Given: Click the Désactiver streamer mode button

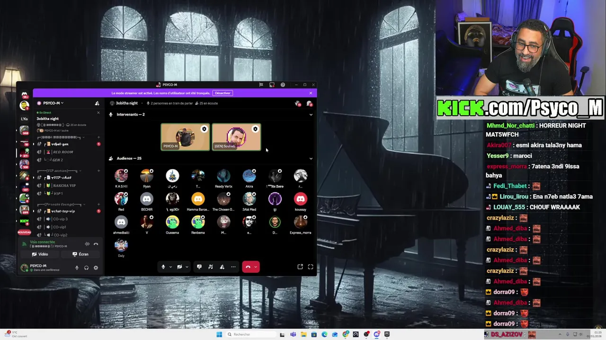Looking at the screenshot, I should pyautogui.click(x=223, y=93).
